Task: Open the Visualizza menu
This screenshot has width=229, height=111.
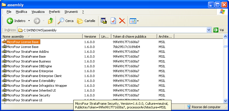Action: coord(38,12)
